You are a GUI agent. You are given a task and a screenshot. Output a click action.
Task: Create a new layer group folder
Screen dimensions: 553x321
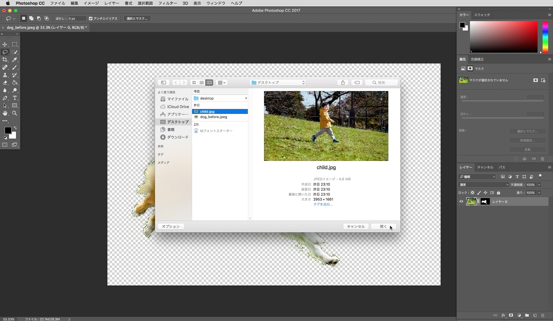tap(527, 315)
